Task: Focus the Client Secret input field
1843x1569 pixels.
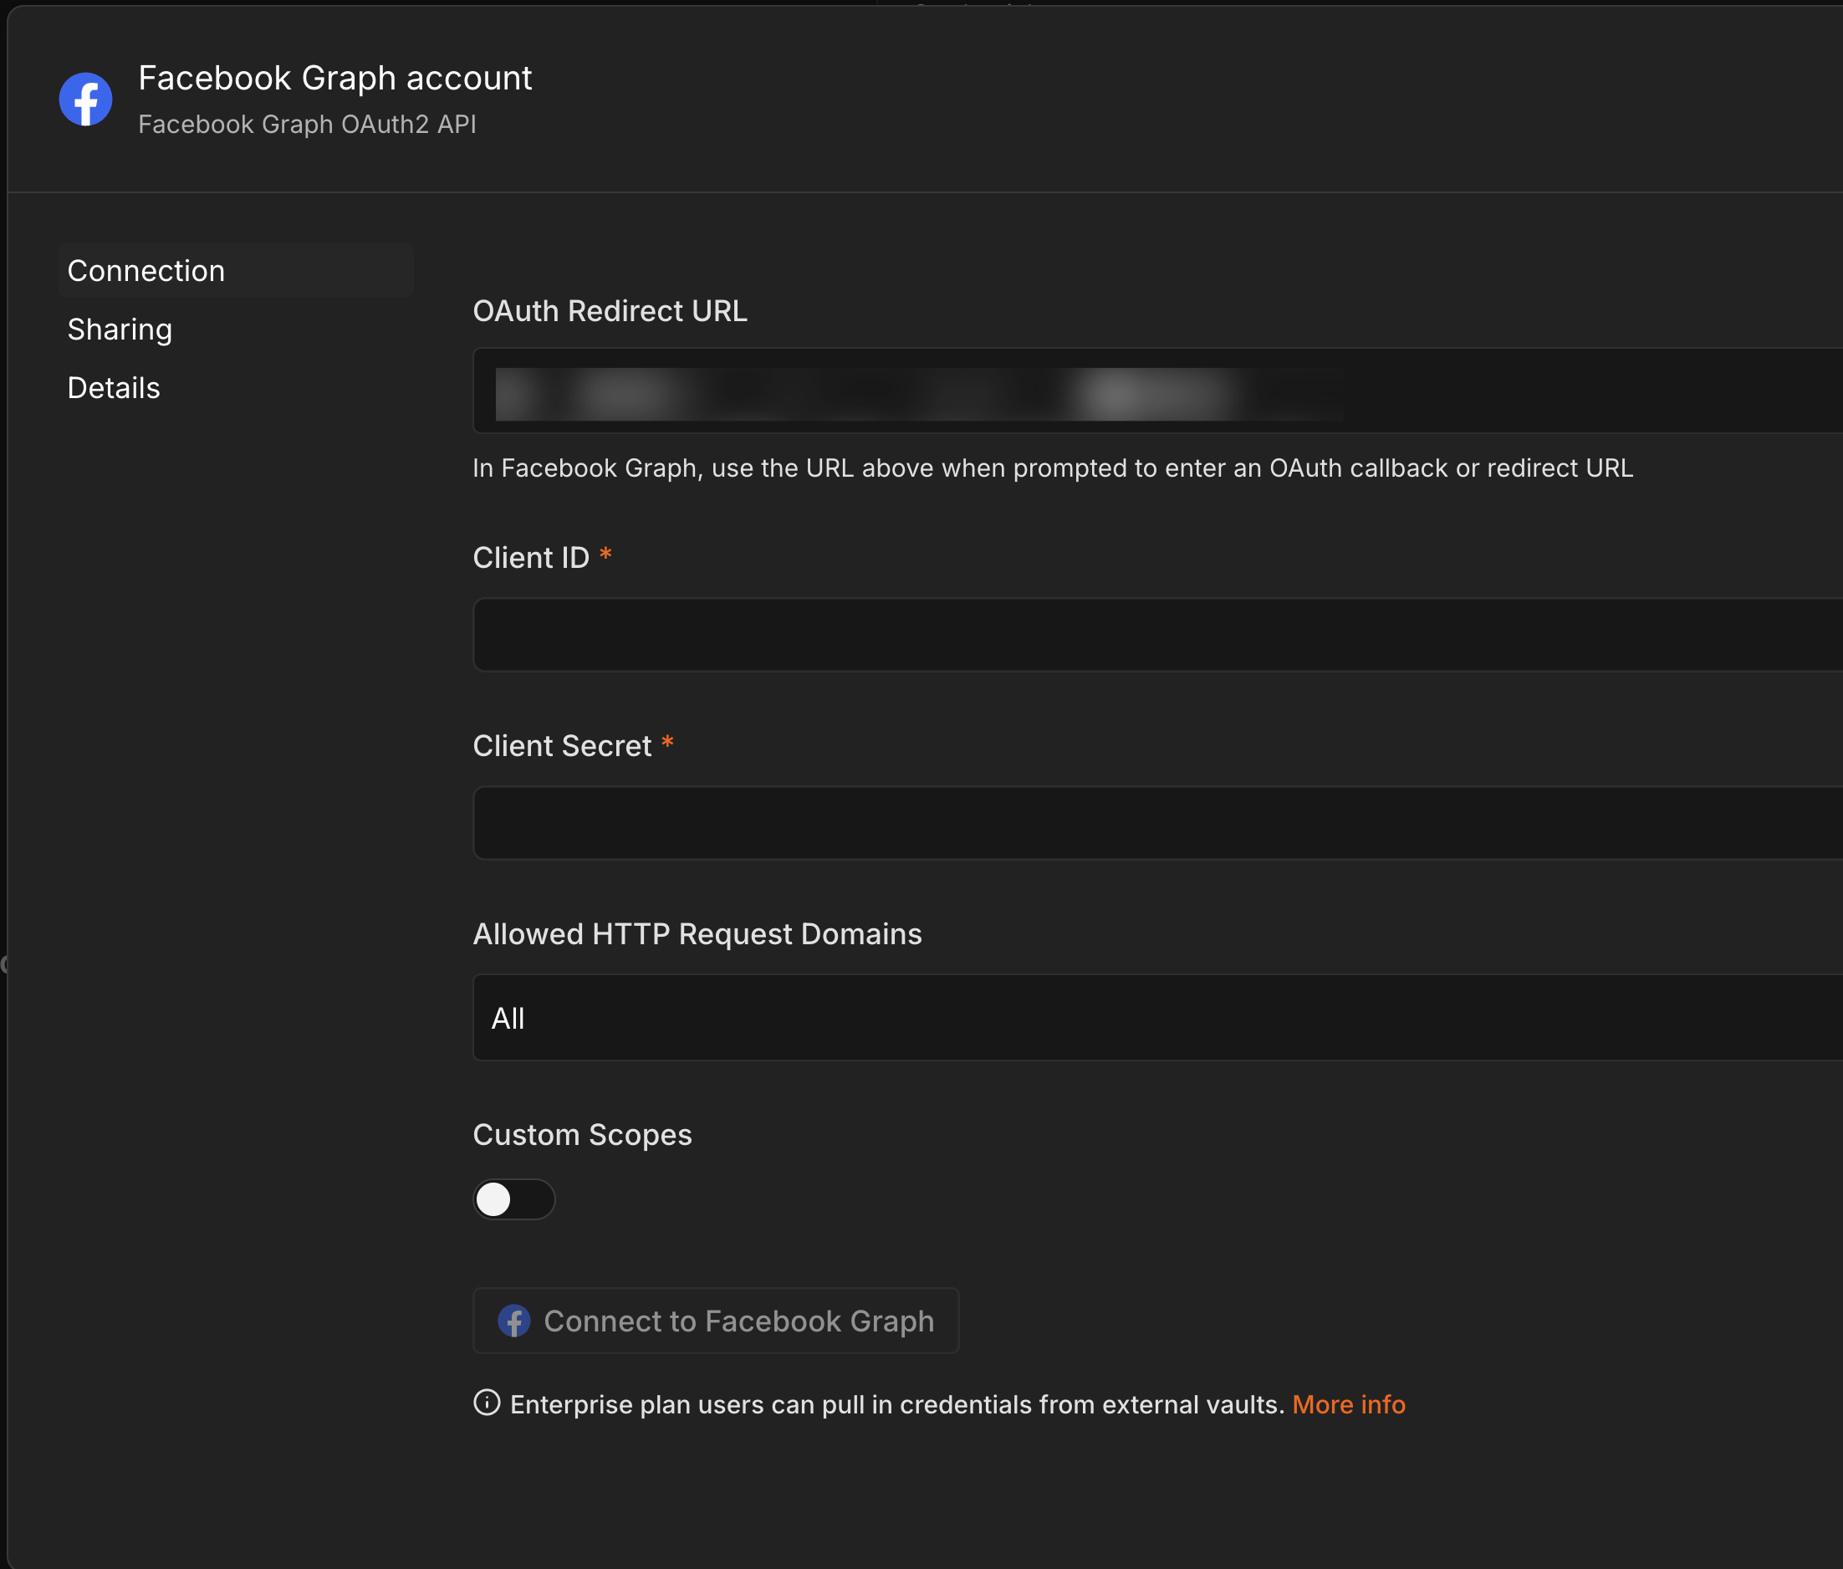Action: [x=1157, y=823]
